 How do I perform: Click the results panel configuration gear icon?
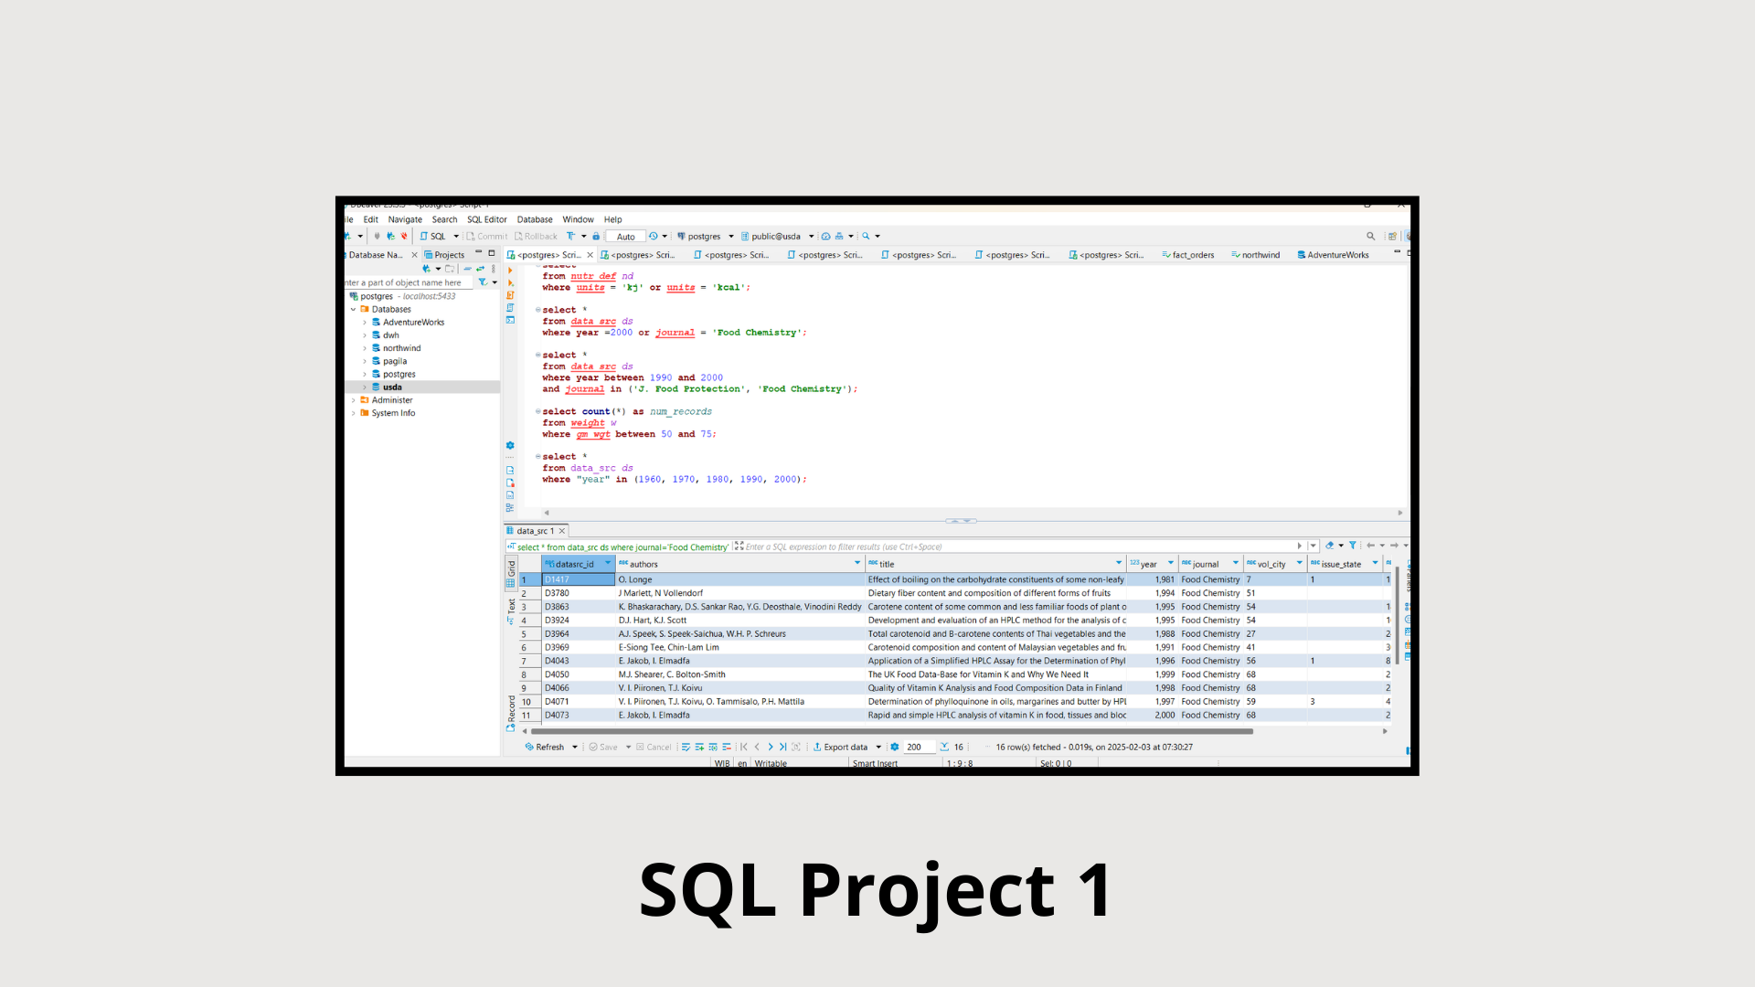pos(895,747)
